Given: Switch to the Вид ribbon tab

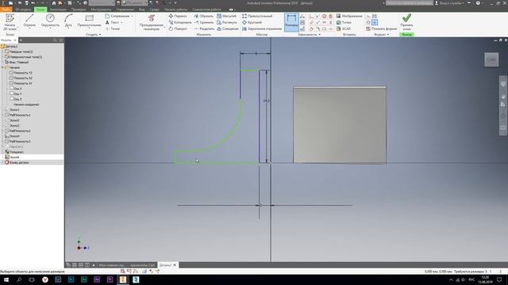Looking at the screenshot, I should tap(141, 9).
